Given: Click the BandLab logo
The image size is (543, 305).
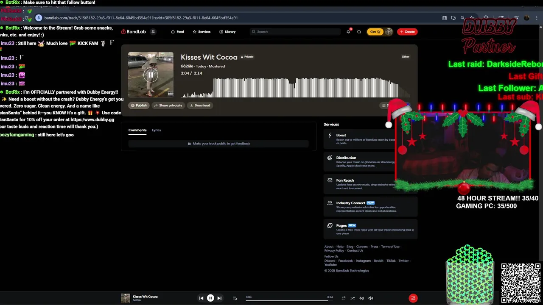Looking at the screenshot, I should point(134,32).
